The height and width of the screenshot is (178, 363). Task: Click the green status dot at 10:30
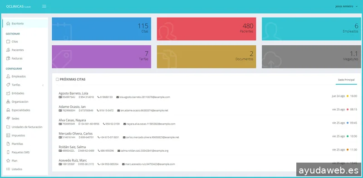click(x=348, y=136)
